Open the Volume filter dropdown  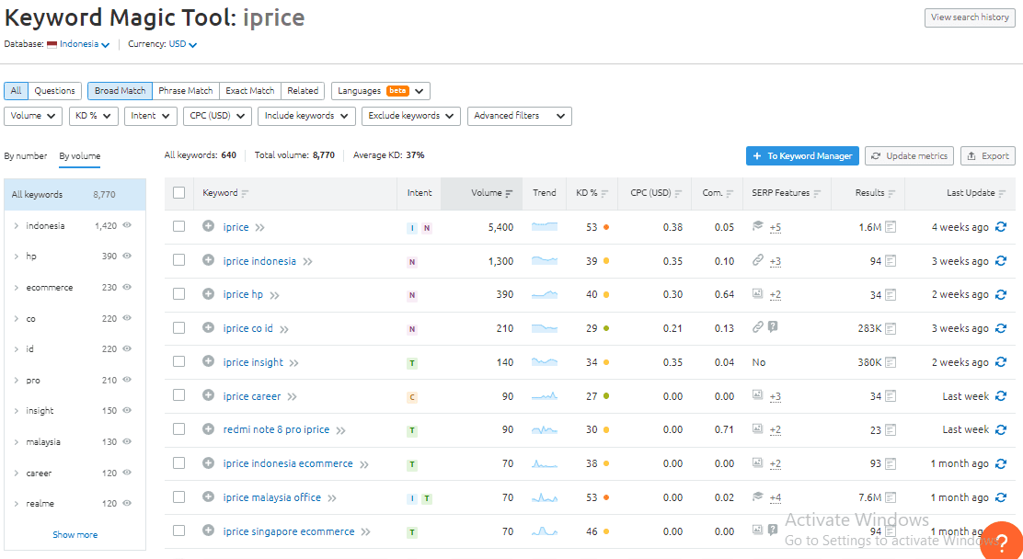(33, 116)
